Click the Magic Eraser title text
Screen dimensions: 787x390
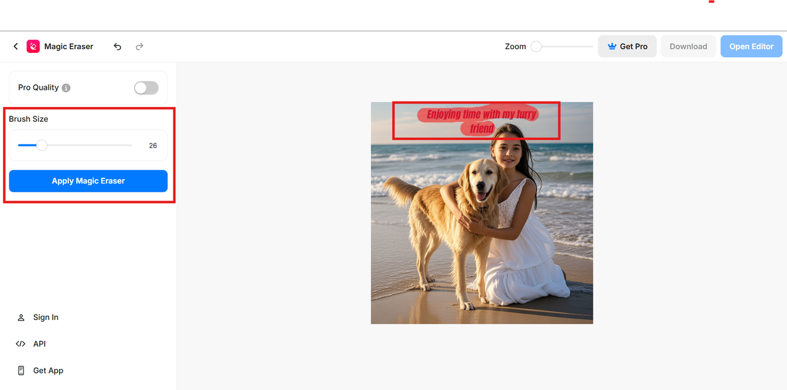[69, 46]
